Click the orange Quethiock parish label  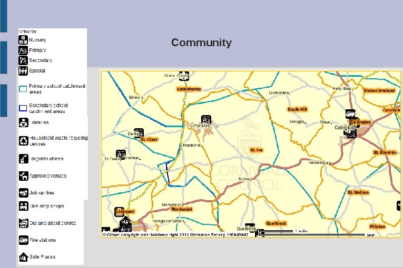click(276, 223)
